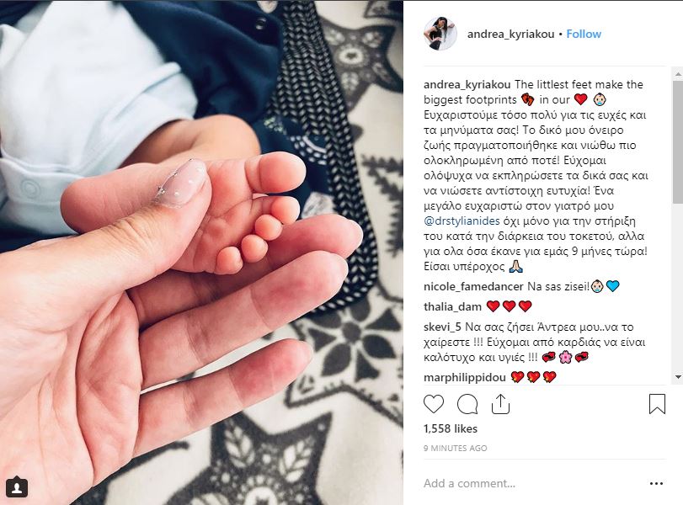Save post with bookmark icon

click(x=657, y=403)
